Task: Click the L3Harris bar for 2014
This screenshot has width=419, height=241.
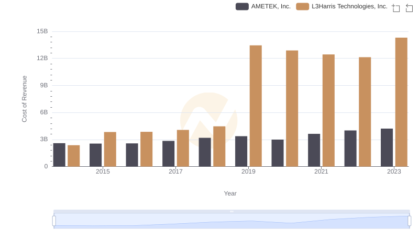Action: [x=74, y=156]
